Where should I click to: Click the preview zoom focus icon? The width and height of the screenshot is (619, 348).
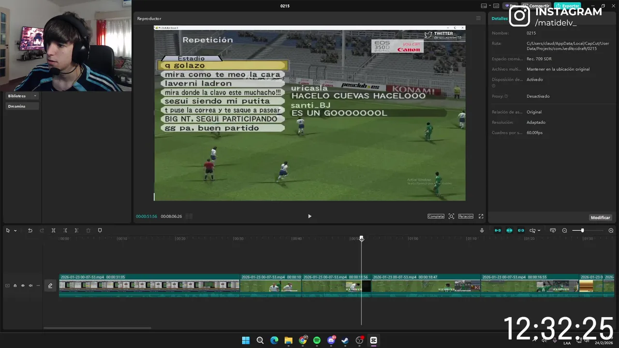point(451,216)
